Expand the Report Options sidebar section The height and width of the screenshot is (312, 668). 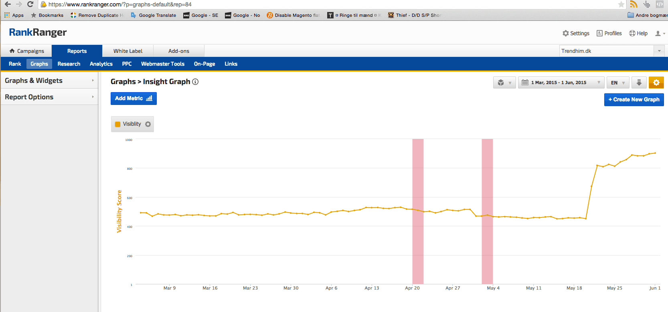point(49,97)
